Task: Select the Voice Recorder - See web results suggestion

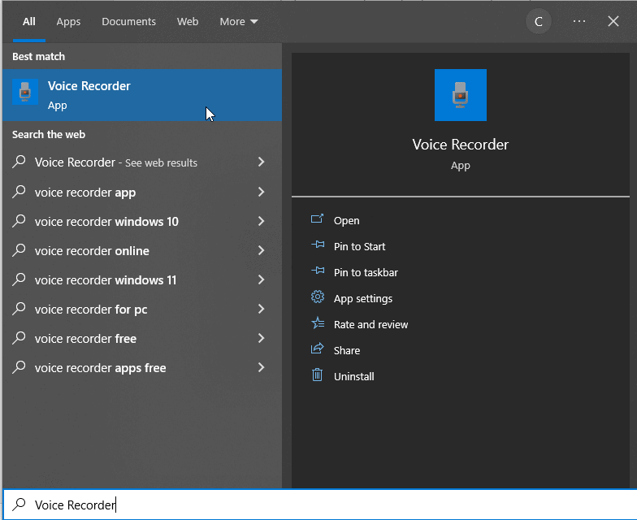Action: pos(141,162)
